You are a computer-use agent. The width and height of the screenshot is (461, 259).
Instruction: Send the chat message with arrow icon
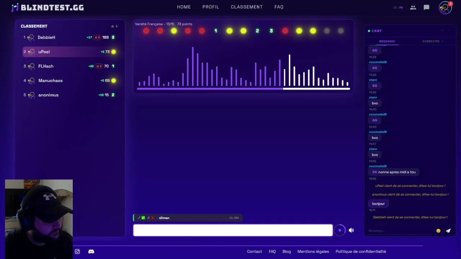448,231
